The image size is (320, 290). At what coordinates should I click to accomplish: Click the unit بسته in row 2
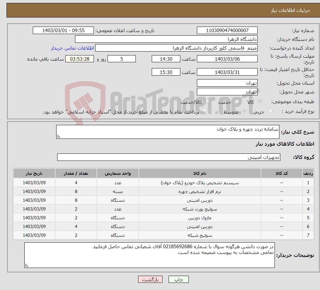tap(118, 192)
